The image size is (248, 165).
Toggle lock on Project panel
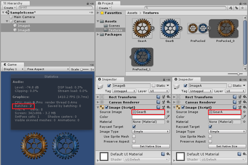(x=240, y=3)
